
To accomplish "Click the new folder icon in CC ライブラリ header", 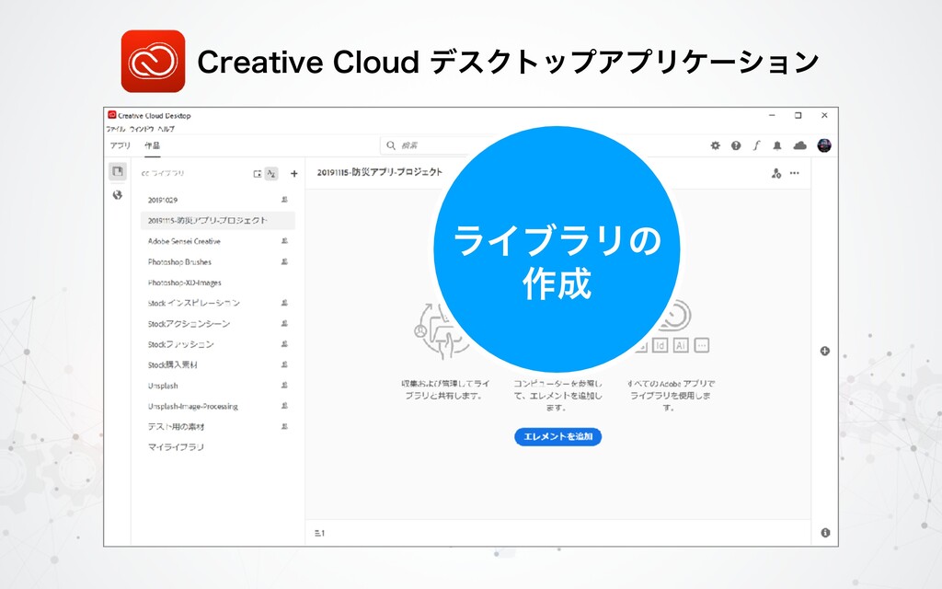I will pyautogui.click(x=258, y=174).
